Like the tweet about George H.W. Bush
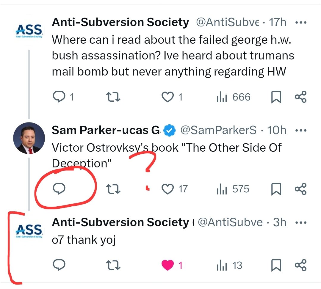Image resolution: width=321 pixels, height=289 pixels. [167, 97]
